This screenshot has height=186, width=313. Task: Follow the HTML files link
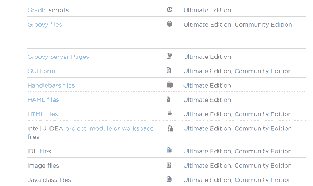point(43,114)
